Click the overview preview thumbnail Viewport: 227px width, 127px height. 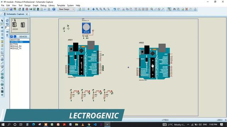[20, 25]
